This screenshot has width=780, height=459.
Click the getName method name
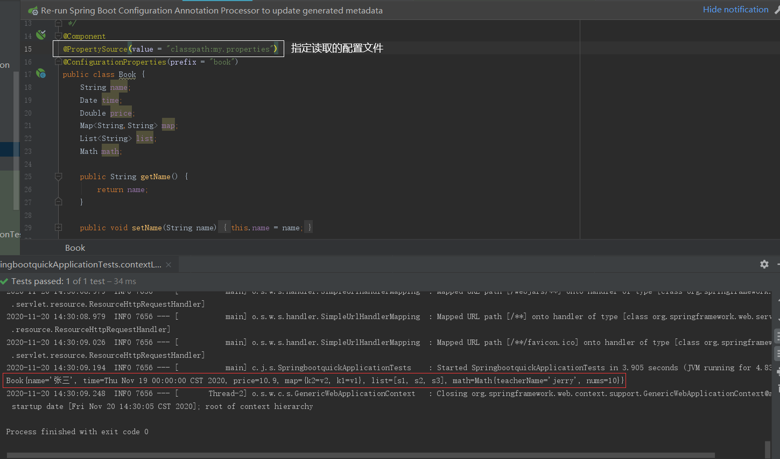(x=156, y=176)
